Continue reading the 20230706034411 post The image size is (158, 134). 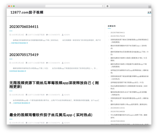click(x=20, y=43)
